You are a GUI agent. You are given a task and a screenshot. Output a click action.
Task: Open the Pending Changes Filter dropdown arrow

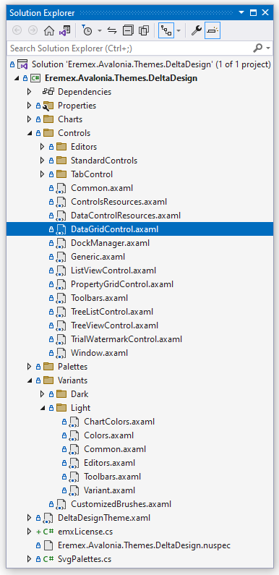click(99, 31)
